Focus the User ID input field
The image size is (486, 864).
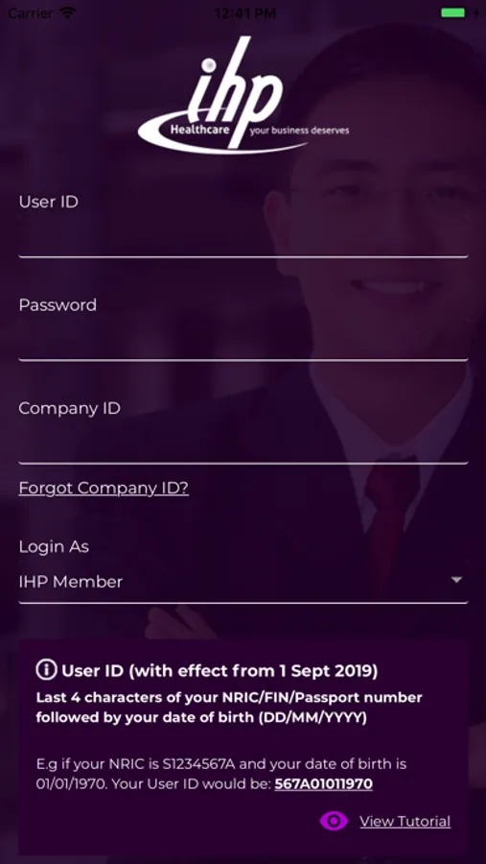[243, 237]
